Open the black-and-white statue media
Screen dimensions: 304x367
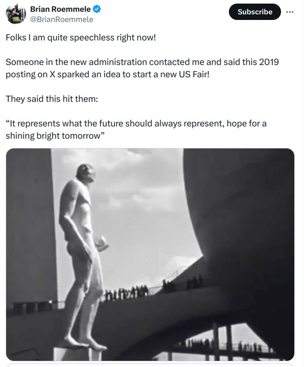pos(150,254)
